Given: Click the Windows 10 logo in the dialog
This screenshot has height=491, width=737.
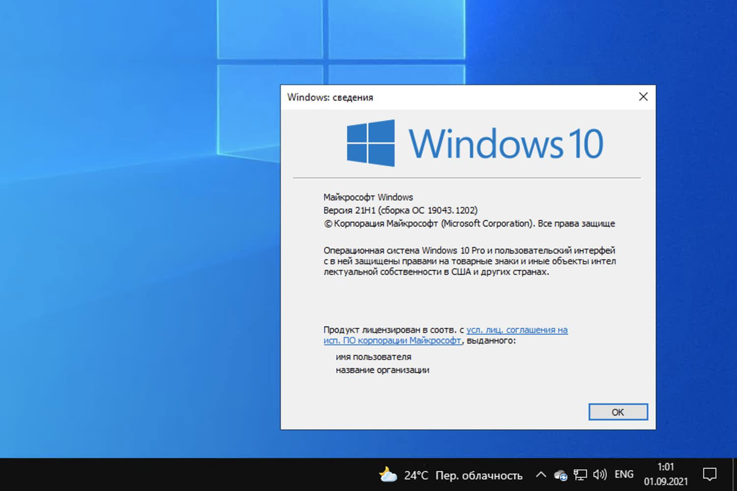Looking at the screenshot, I should pyautogui.click(x=506, y=142).
